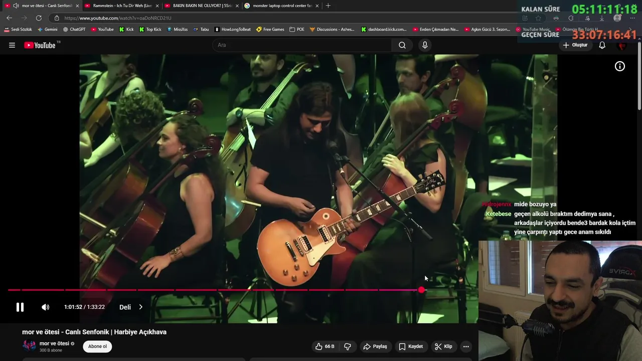The width and height of the screenshot is (642, 361).
Task: Like the video with thumbs up
Action: (x=325, y=346)
